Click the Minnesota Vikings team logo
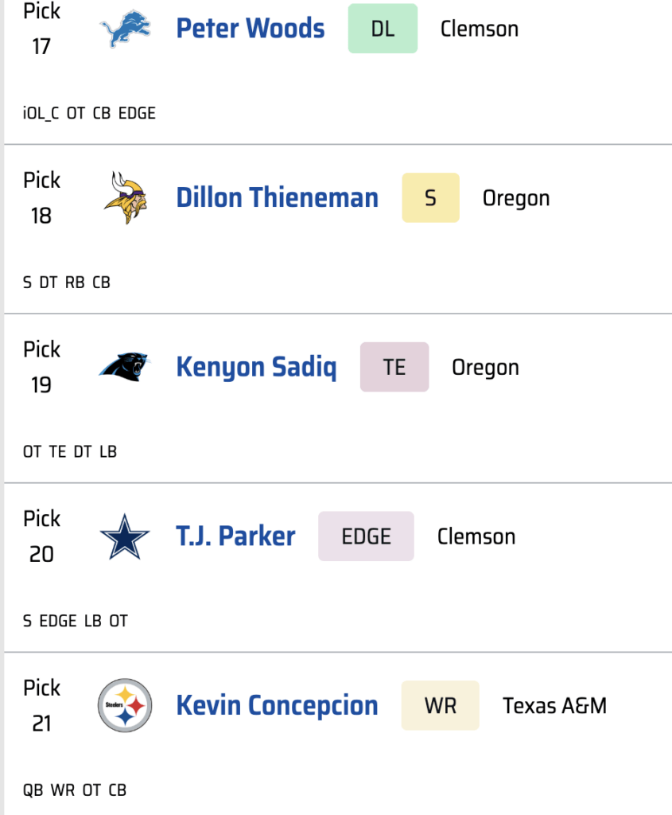Screen dimensions: 672x815 click(x=125, y=197)
